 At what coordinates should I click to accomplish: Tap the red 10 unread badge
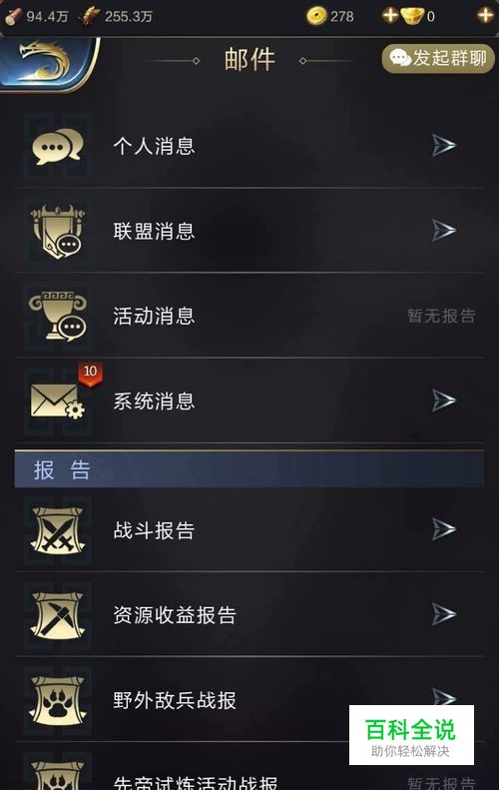(90, 374)
